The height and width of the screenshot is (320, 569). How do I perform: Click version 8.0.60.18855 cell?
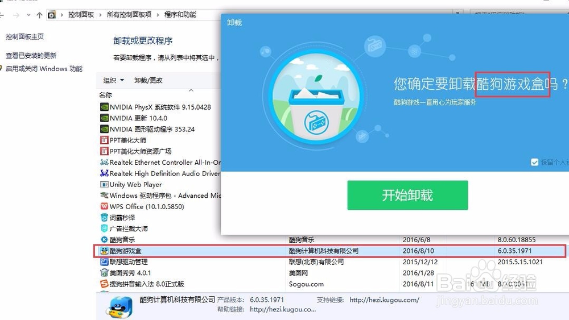pyautogui.click(x=517, y=239)
